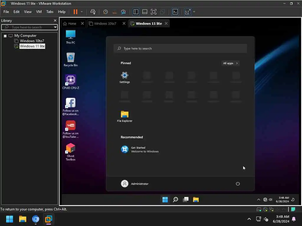This screenshot has height=226, width=302.
Task: Select Windows 10to7 in the Library tree
Action: 32,41
